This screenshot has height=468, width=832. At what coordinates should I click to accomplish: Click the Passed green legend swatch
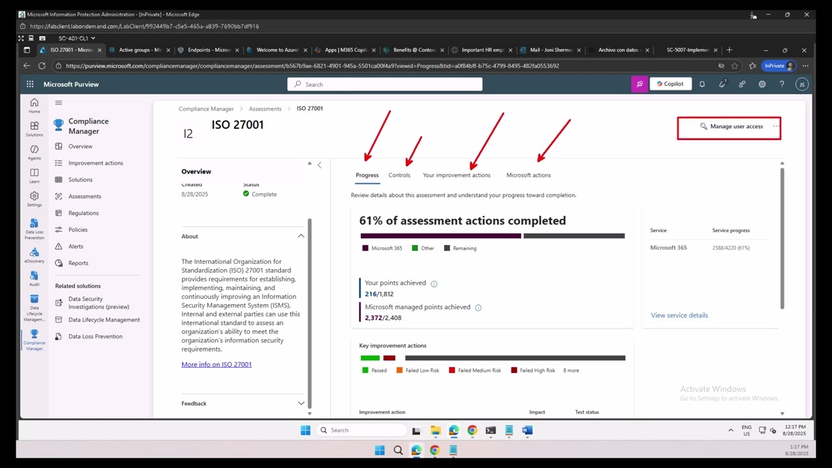click(x=365, y=370)
